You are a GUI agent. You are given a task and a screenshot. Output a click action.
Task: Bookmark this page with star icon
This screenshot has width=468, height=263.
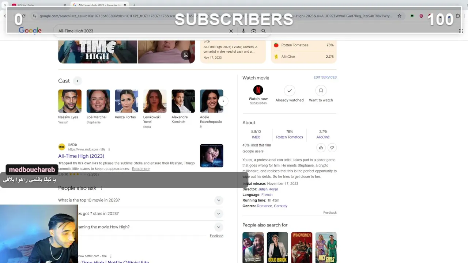(399, 16)
